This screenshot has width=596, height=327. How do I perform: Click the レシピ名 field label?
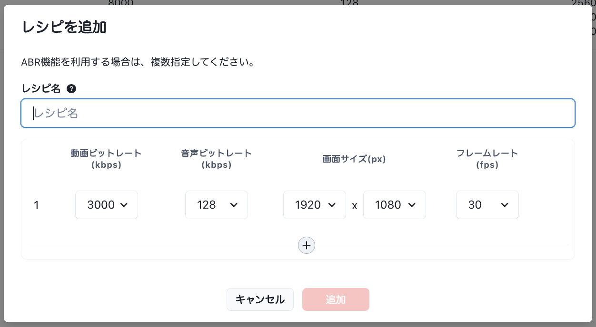pyautogui.click(x=41, y=88)
